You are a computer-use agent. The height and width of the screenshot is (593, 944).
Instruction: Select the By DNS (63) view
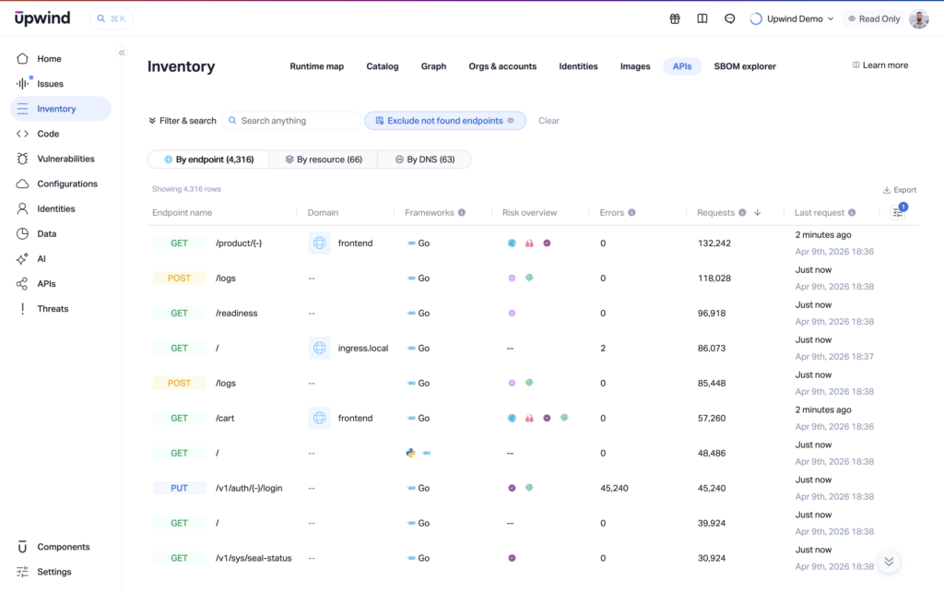(424, 160)
